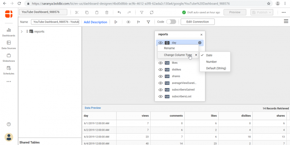Screen dimensions: 290x145
Task: Open sidebar more options ellipsis
Action: coord(9,81)
